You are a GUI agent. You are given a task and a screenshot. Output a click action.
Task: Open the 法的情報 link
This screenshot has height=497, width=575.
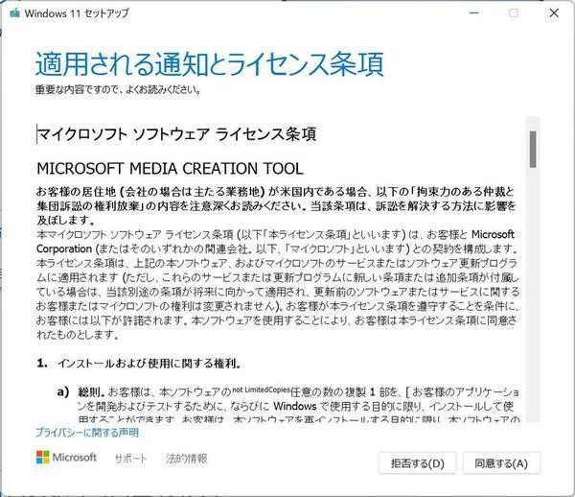point(186,458)
